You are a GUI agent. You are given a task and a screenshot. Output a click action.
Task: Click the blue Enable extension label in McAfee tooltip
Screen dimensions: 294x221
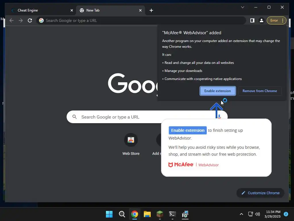(188, 130)
